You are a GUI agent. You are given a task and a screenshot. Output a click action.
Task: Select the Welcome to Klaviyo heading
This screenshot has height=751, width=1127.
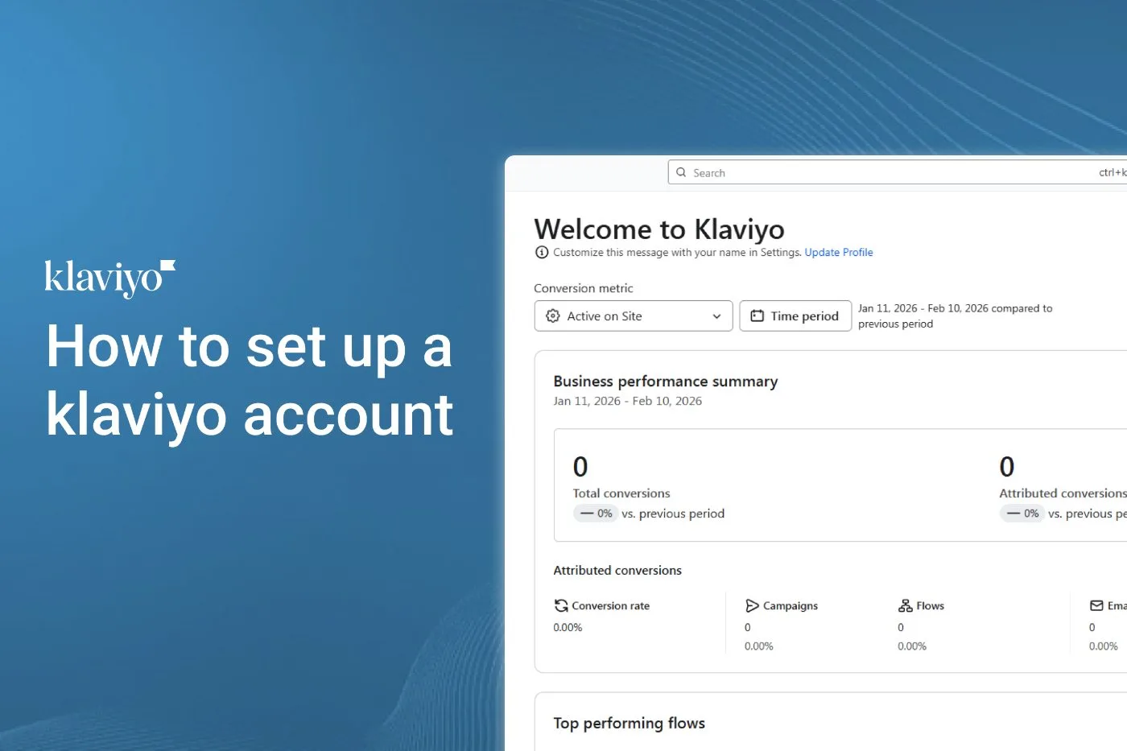pos(659,229)
